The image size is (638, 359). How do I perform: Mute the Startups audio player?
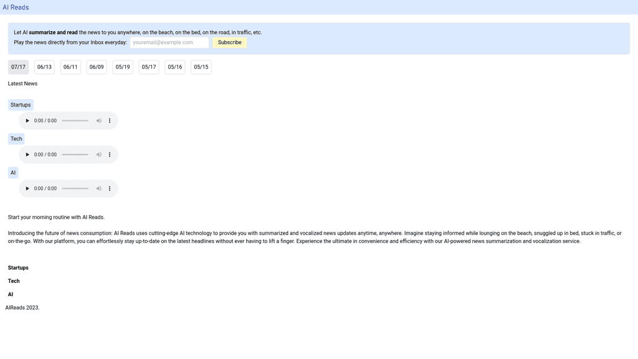pos(98,121)
